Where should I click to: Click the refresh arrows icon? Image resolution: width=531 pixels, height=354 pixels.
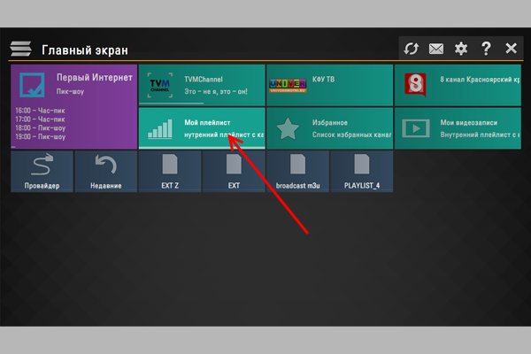point(411,49)
